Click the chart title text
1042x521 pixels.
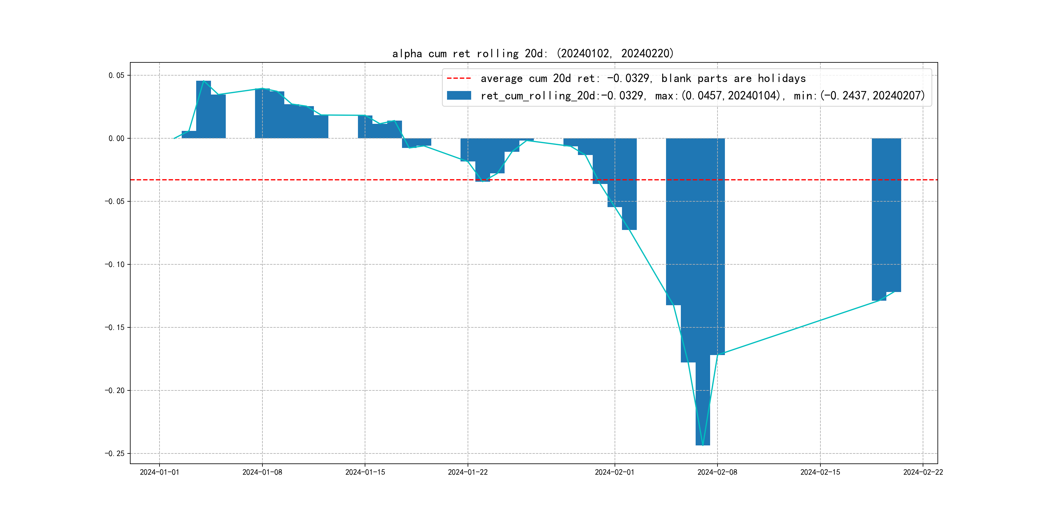(533, 53)
